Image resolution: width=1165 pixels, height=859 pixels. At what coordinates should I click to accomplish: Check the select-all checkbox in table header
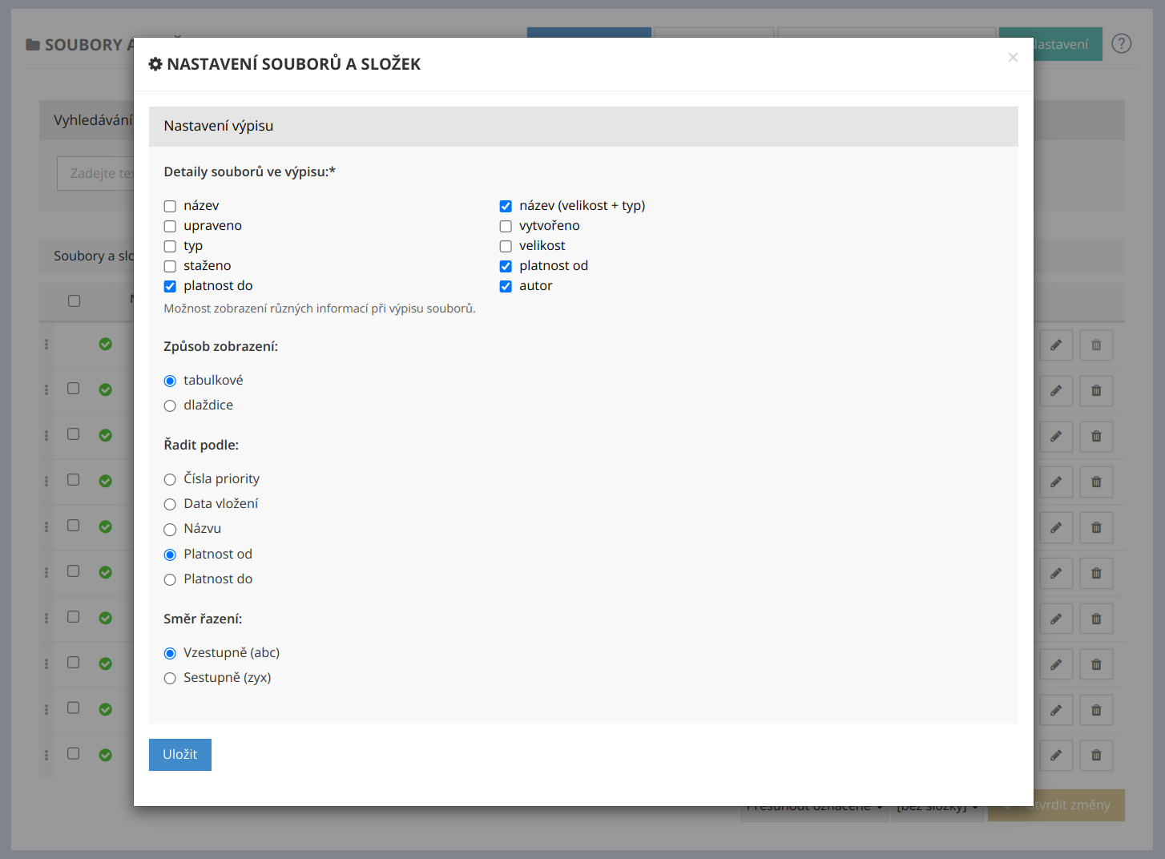[75, 301]
